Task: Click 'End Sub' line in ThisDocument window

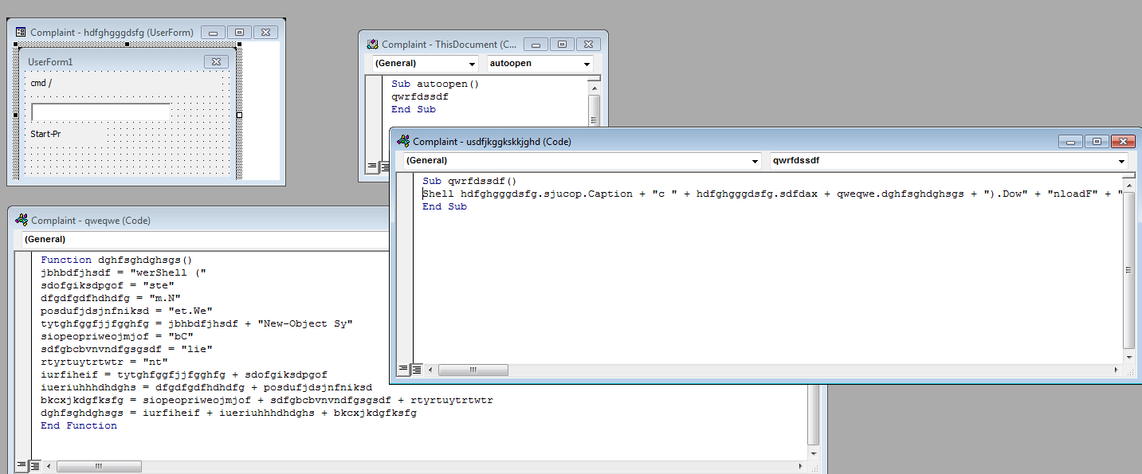Action: (414, 109)
